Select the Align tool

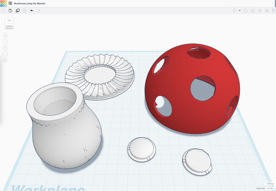coord(260,11)
